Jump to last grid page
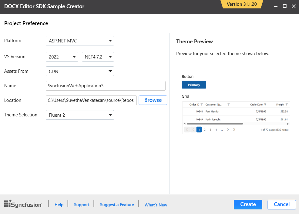This screenshot has height=214, width=299. [234, 129]
